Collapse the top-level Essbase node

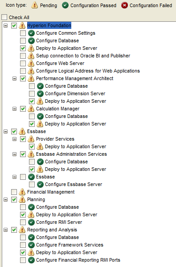tap(6, 131)
